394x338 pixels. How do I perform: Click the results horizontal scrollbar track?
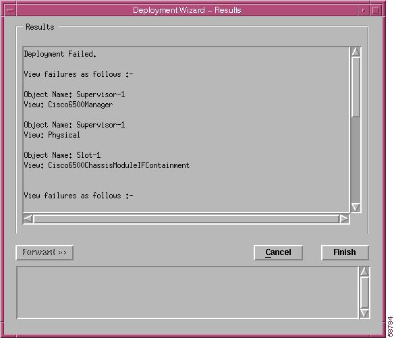coord(186,219)
